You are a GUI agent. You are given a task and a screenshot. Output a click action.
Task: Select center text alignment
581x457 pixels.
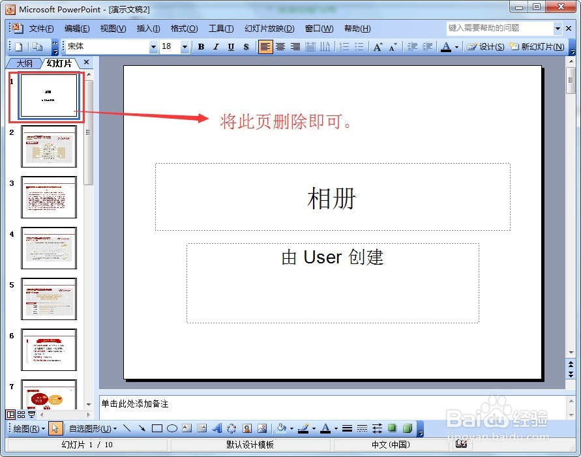280,47
